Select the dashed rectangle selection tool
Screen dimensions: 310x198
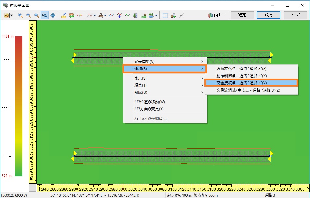click(165, 15)
